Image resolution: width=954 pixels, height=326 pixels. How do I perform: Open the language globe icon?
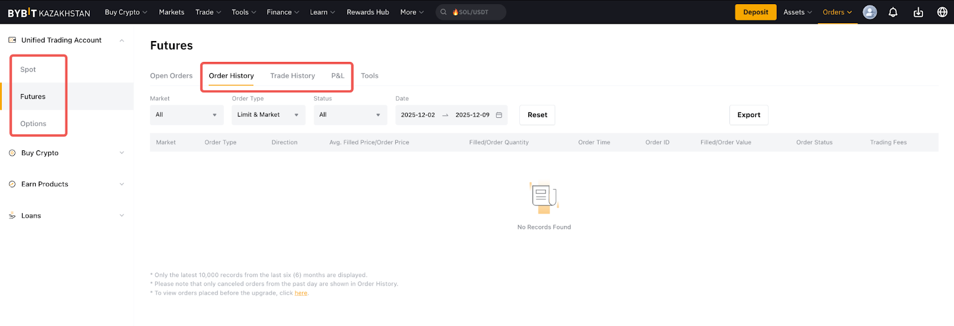[x=942, y=12]
